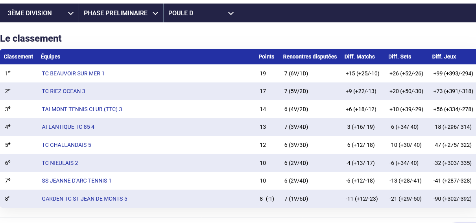Click GARDEN TC ST JEAN DE MONTS 5

tap(85, 199)
